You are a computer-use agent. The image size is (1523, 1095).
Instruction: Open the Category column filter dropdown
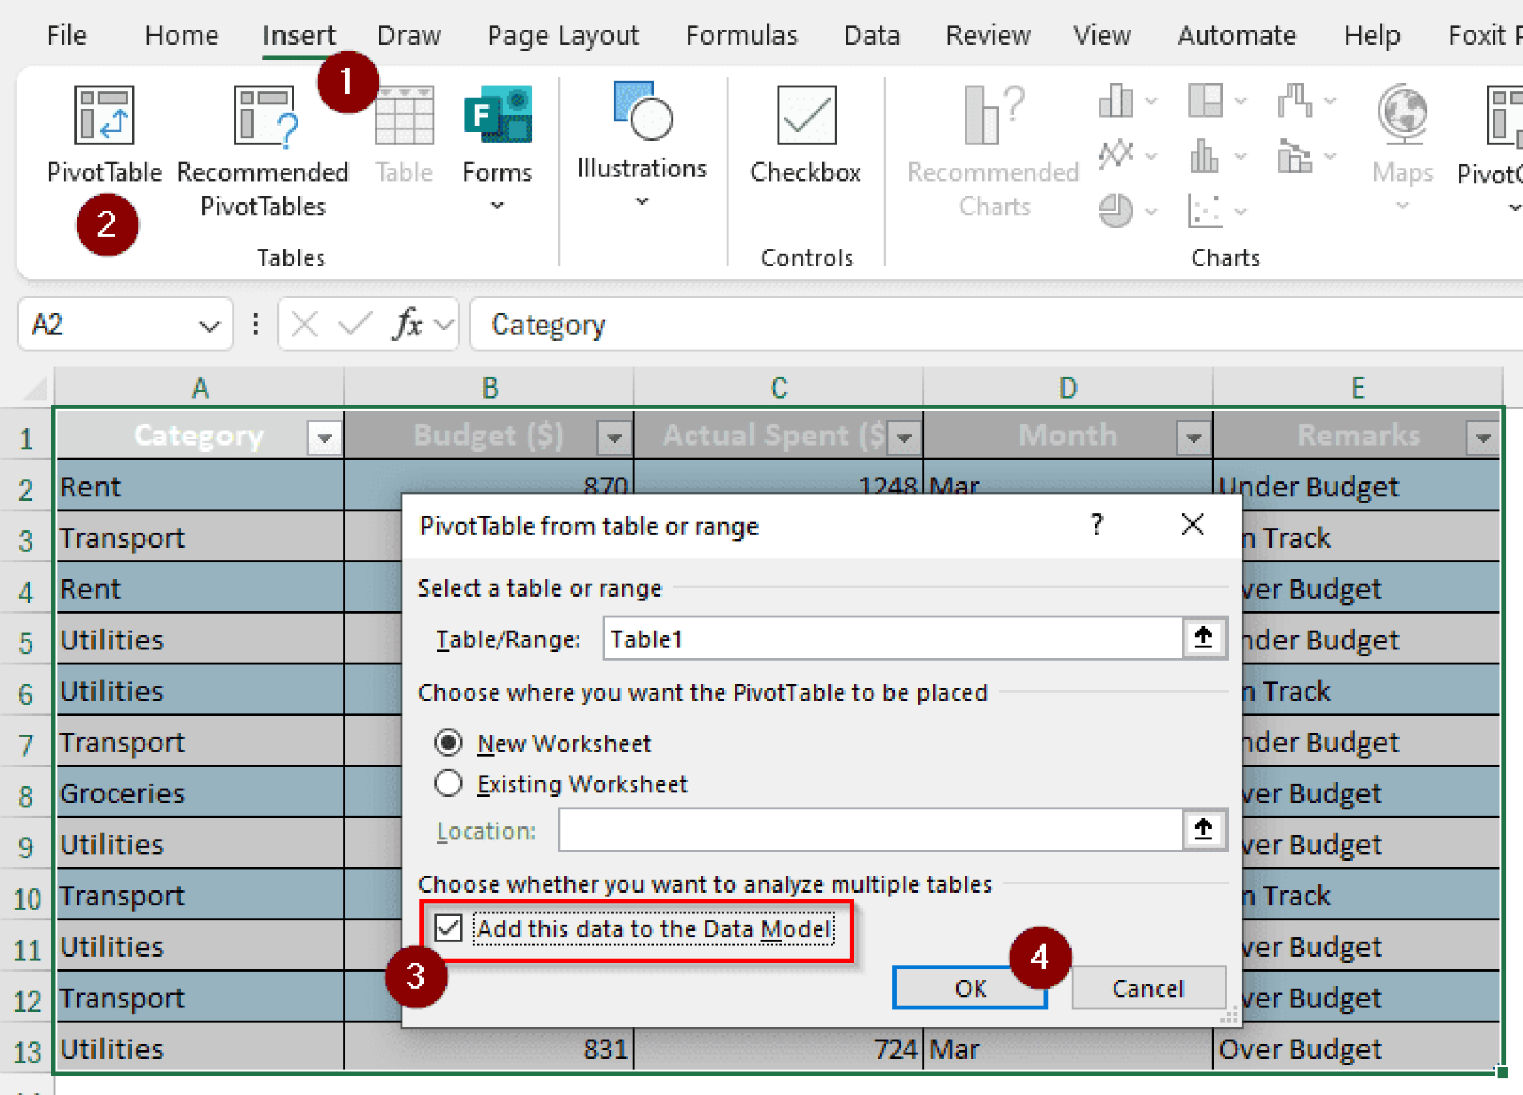323,437
